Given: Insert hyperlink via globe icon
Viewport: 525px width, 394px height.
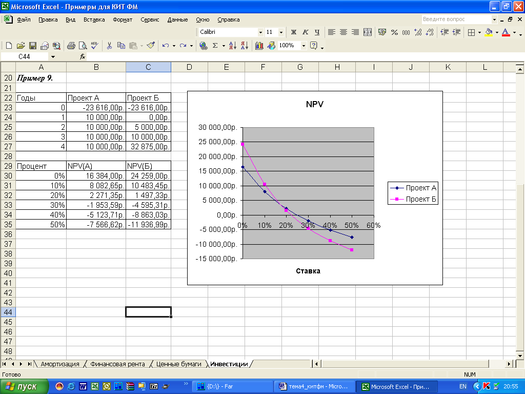Looking at the screenshot, I should (x=203, y=46).
